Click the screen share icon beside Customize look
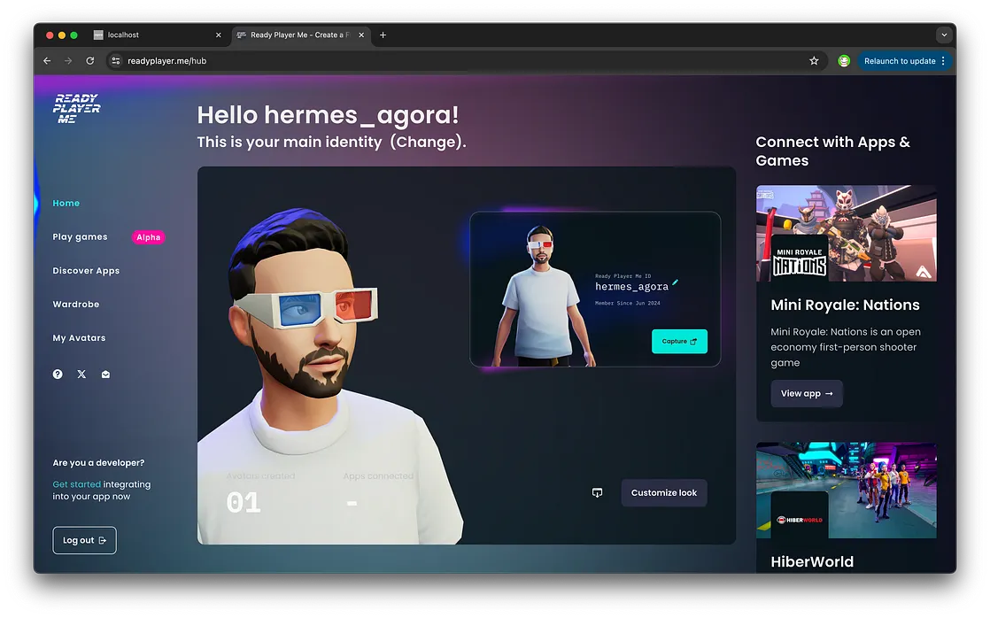Image resolution: width=990 pixels, height=618 pixels. coord(598,492)
